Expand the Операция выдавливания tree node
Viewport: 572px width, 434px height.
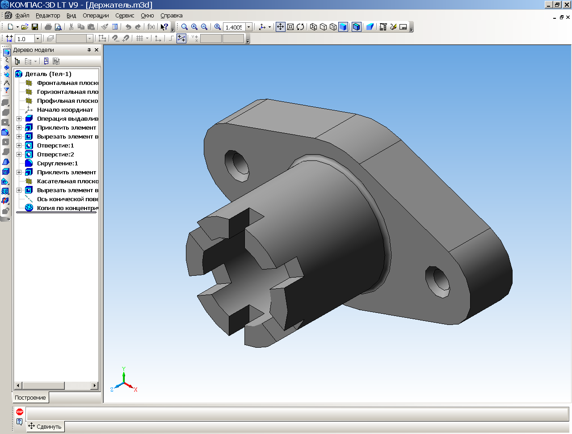19,119
